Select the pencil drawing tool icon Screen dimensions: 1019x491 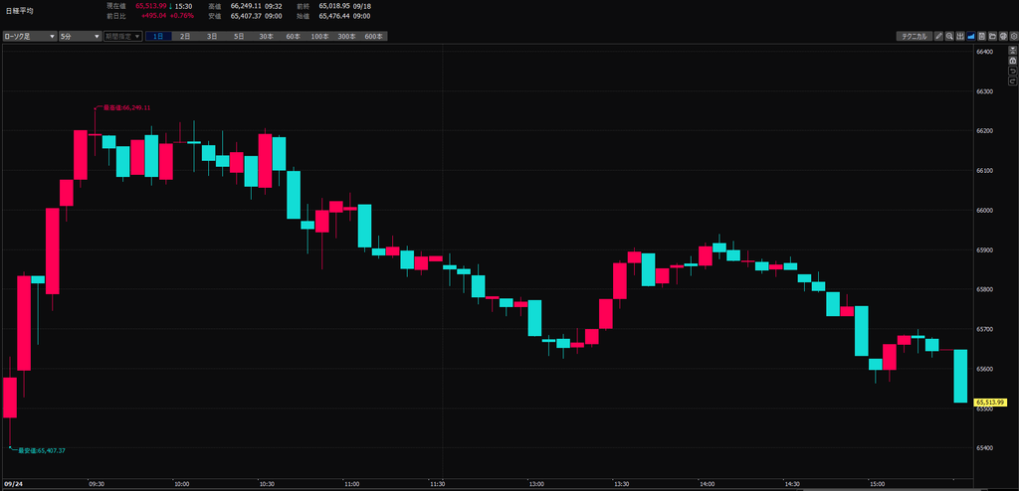pyautogui.click(x=939, y=37)
